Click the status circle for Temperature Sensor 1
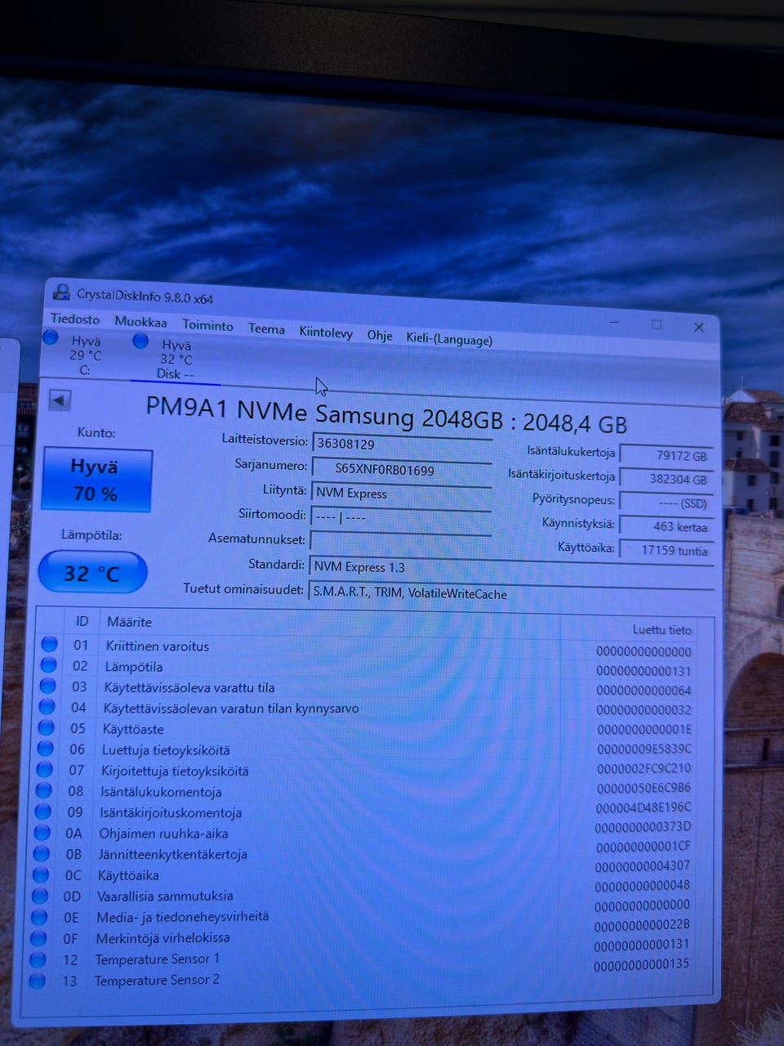784x1046 pixels. point(38,959)
